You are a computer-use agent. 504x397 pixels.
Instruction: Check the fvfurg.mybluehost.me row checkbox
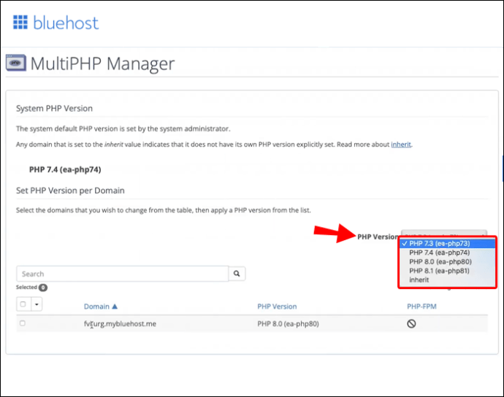(23, 323)
